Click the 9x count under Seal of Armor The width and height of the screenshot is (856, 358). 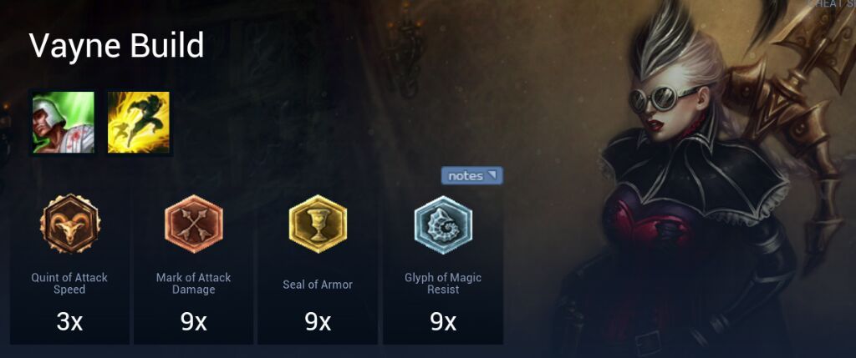tap(318, 322)
